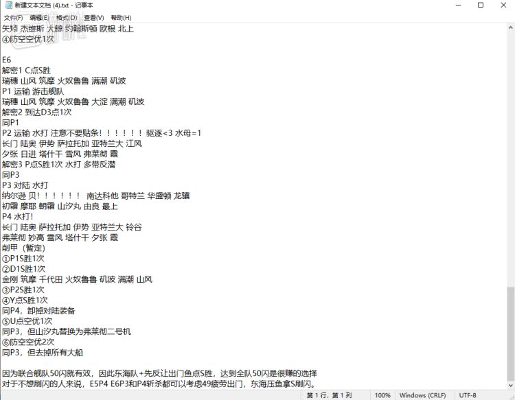Click the line 'P3 对陆 水打'
Image resolution: width=515 pixels, height=400 pixels.
25,185
